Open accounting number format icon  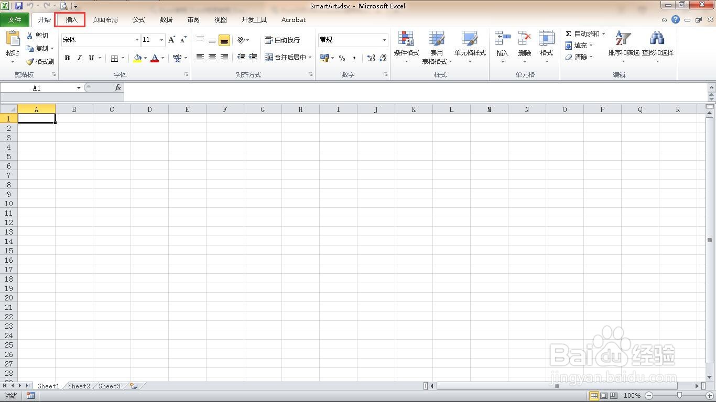324,58
